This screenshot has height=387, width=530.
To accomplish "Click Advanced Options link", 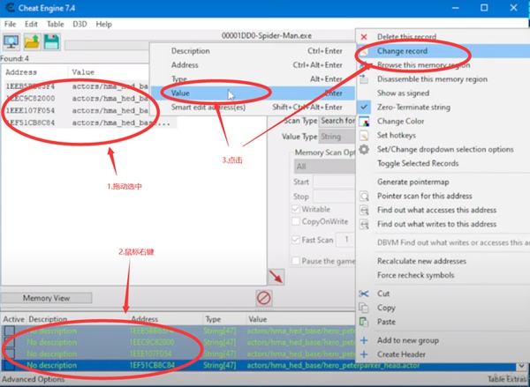I will 33,379.
